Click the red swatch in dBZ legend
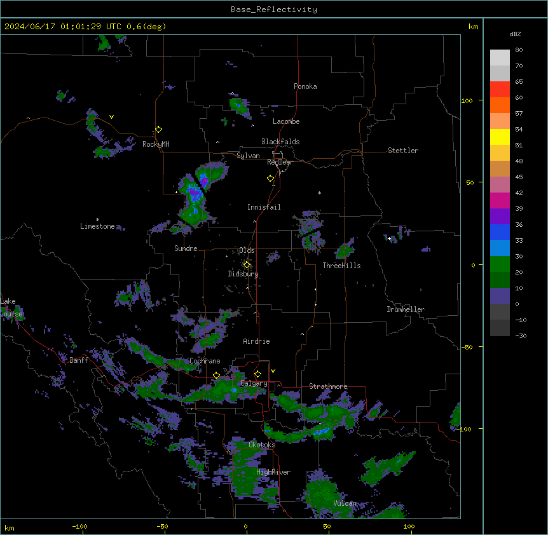This screenshot has width=548, height=535. point(500,90)
